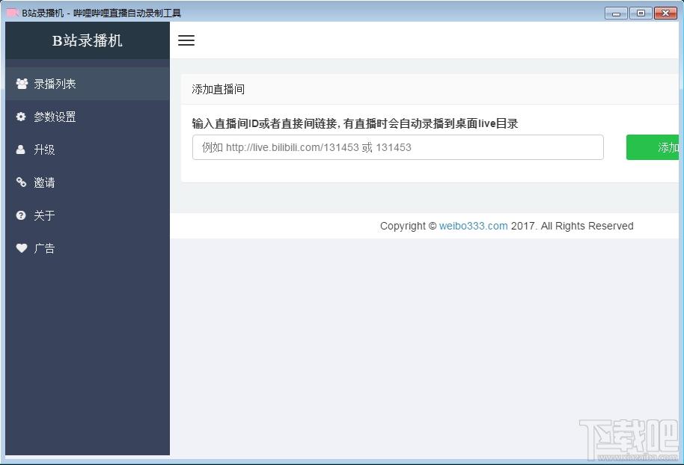This screenshot has width=684, height=465.
Task: Click the Copyright footer text
Action: pyautogui.click(x=507, y=226)
